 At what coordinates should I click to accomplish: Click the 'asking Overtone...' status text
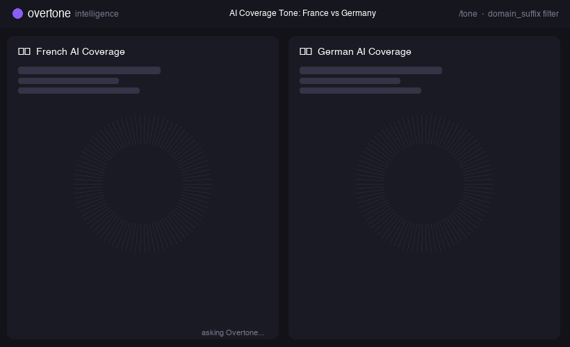(x=233, y=332)
